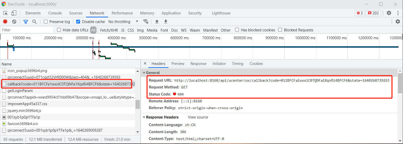
Task: Open the No throttling dropdown
Action: tap(123, 22)
